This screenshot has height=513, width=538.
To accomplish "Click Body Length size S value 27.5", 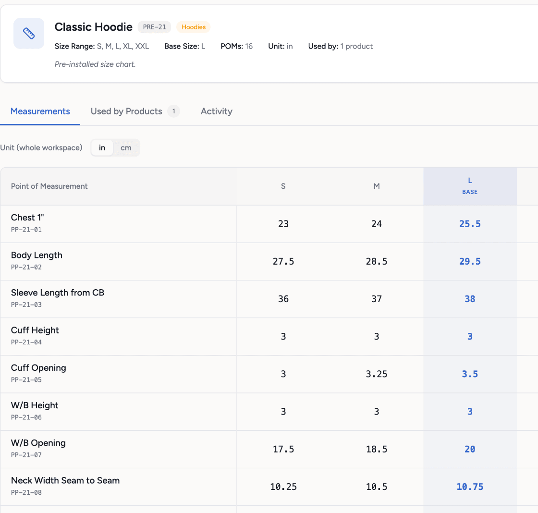I will (x=283, y=261).
